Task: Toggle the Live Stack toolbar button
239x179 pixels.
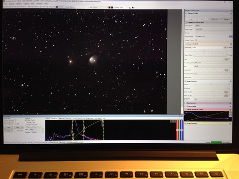Action: (60, 7)
